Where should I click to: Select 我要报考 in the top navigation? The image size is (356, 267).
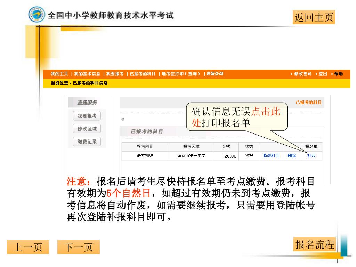(x=115, y=74)
